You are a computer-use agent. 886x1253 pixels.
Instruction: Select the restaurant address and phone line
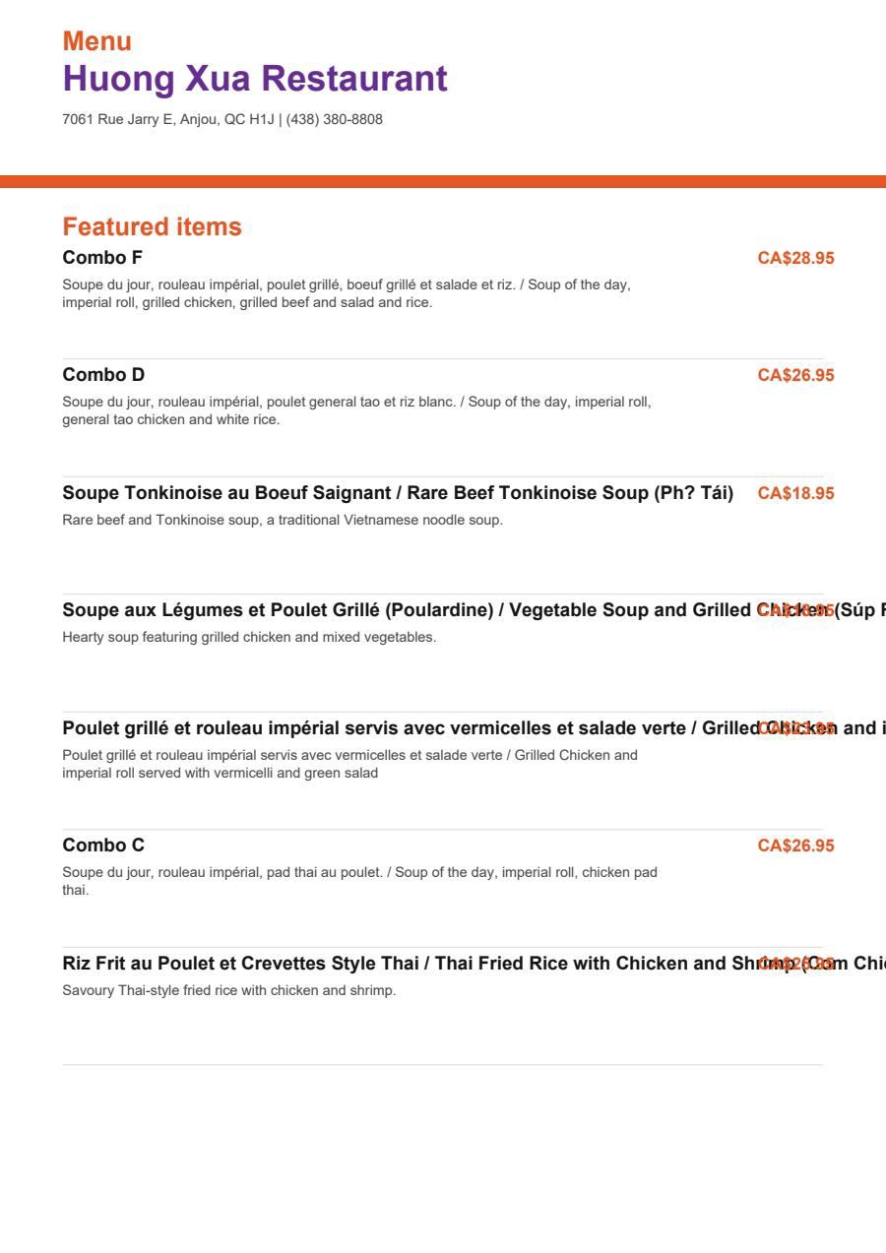tap(222, 120)
